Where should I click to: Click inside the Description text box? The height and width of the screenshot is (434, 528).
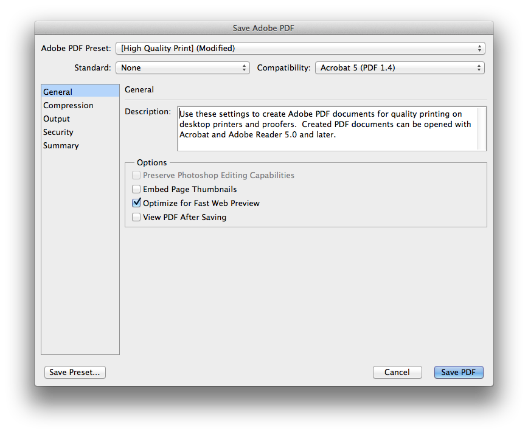tap(327, 129)
